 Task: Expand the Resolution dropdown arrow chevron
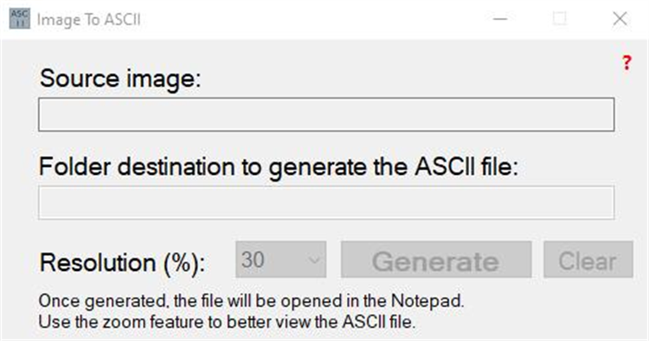[314, 260]
